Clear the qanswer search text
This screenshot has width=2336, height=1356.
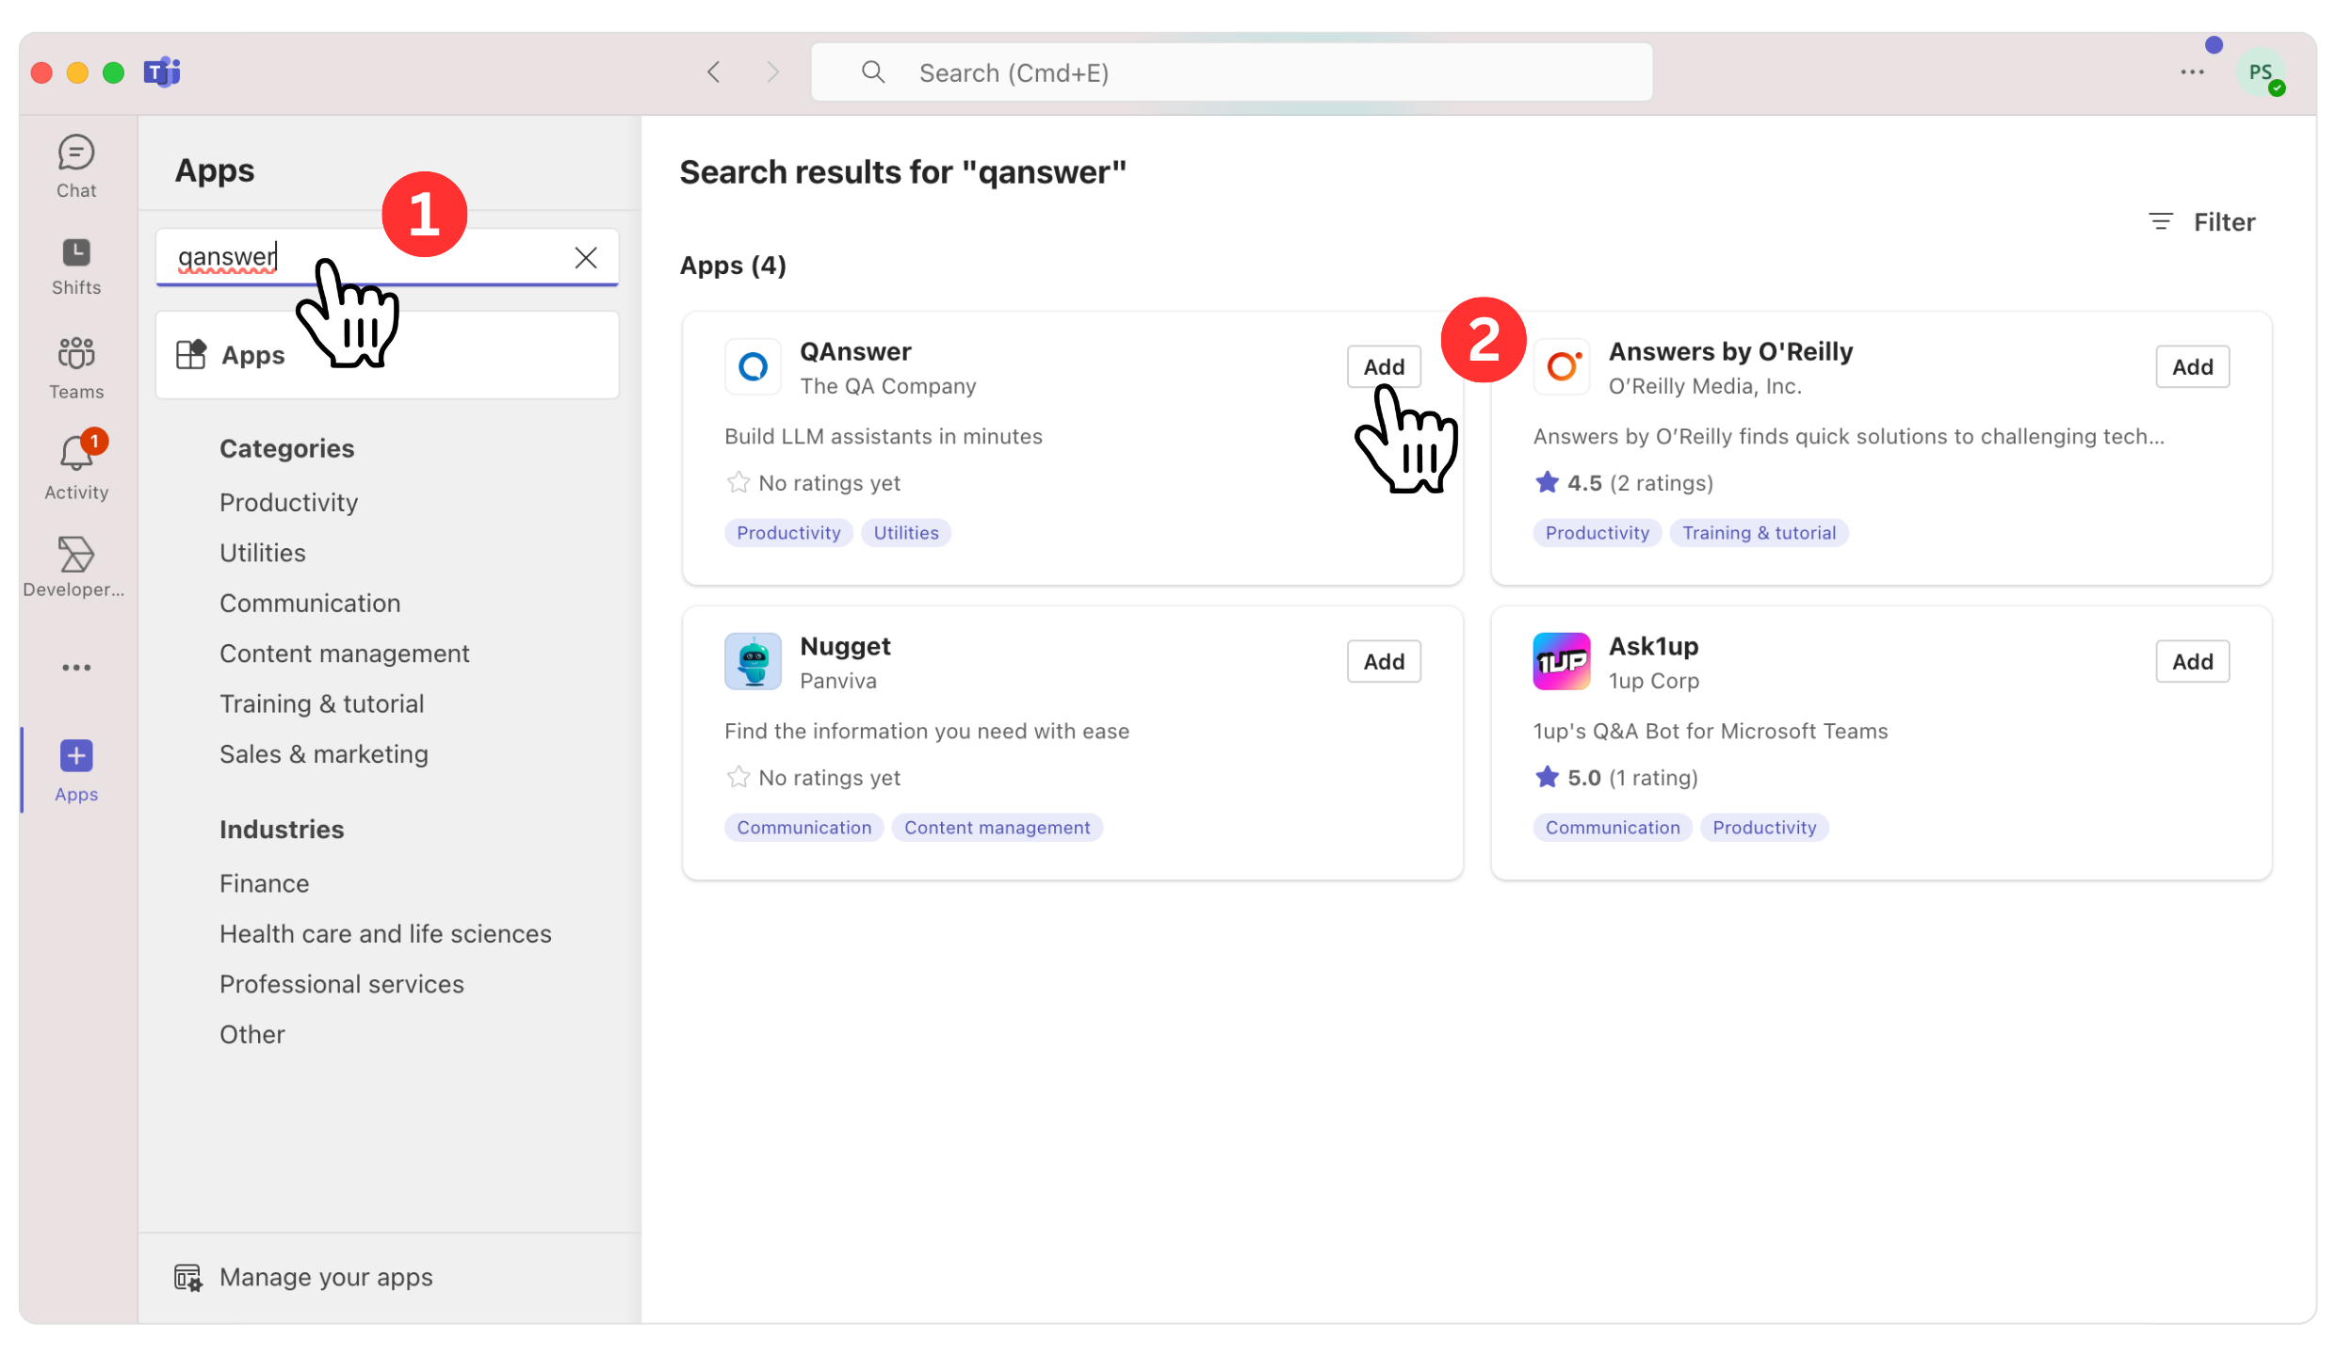pos(586,257)
